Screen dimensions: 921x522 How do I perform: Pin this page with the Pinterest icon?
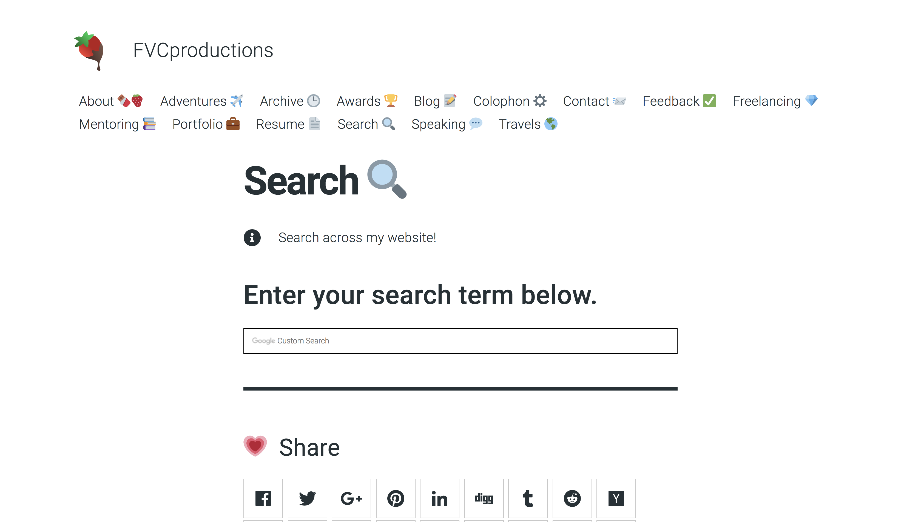tap(395, 498)
